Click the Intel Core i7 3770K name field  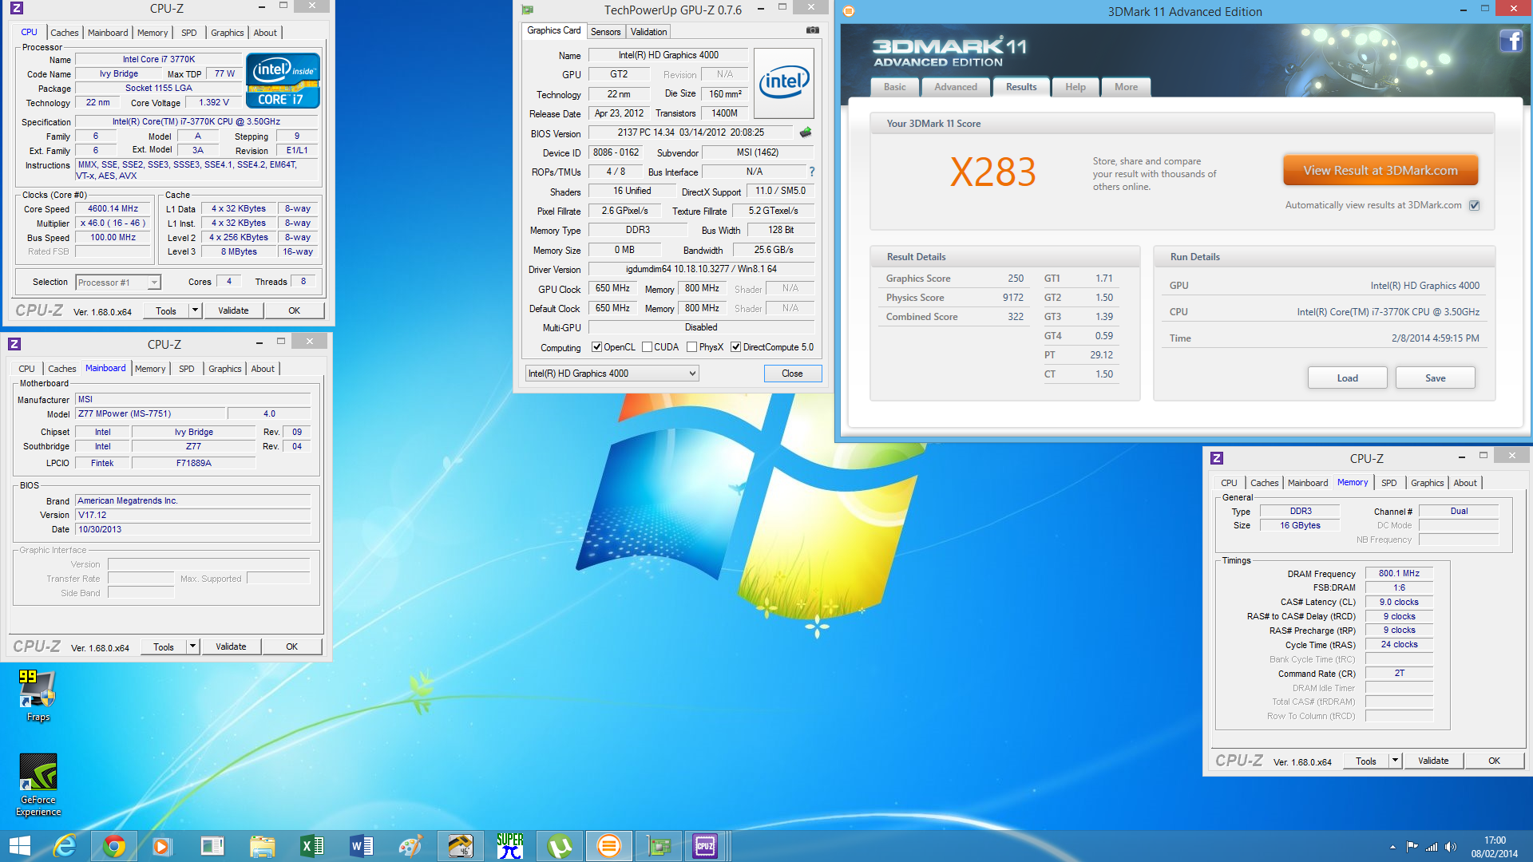(x=158, y=59)
